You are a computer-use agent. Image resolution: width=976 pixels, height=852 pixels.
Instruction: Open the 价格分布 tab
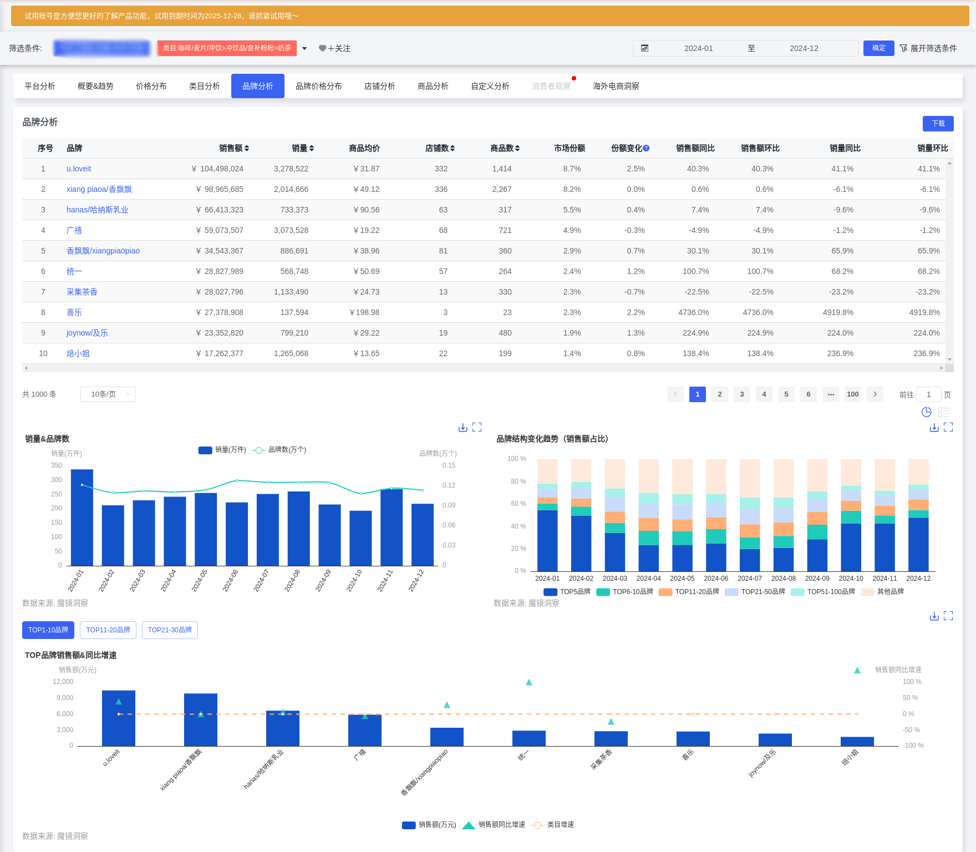(x=151, y=86)
